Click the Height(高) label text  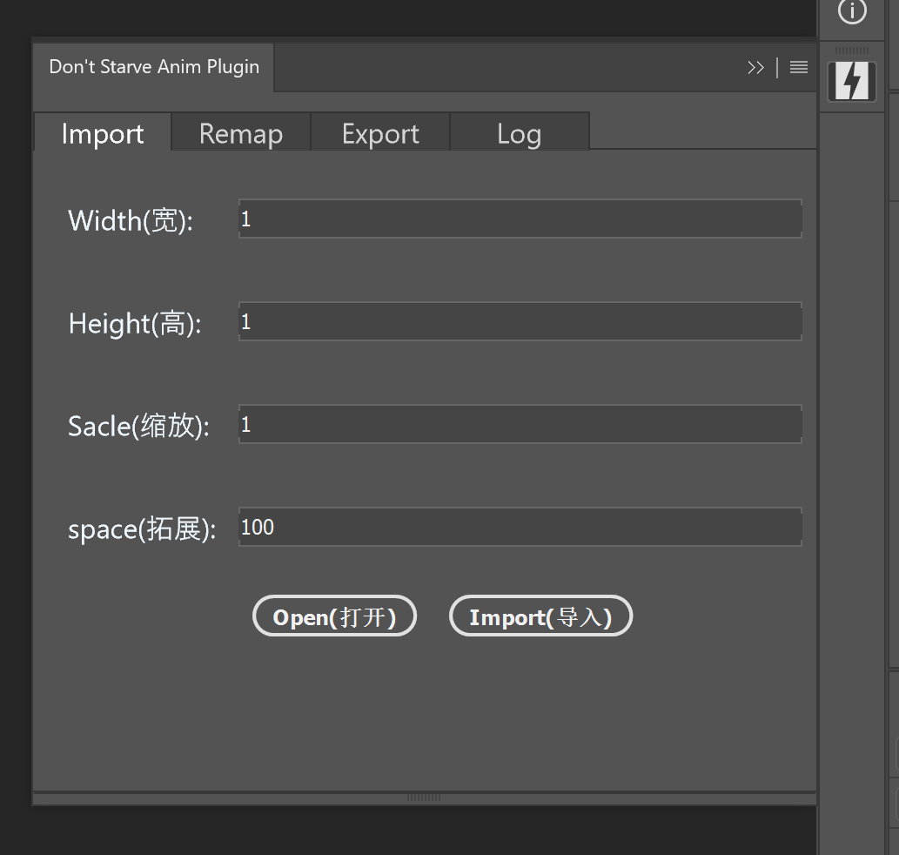135,324
